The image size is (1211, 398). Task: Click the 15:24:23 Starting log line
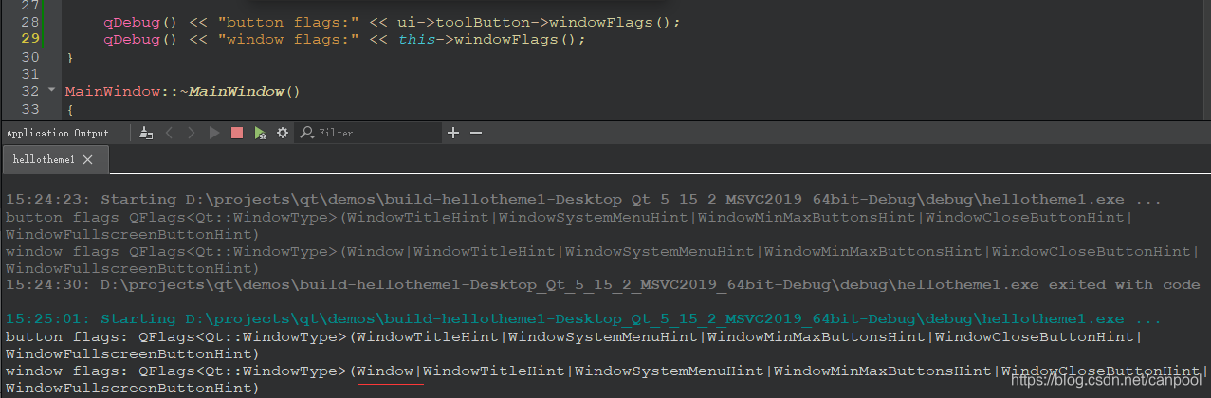click(x=583, y=200)
